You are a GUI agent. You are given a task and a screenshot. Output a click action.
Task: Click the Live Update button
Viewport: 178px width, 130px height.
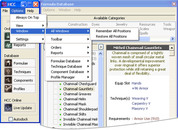[20, 108]
